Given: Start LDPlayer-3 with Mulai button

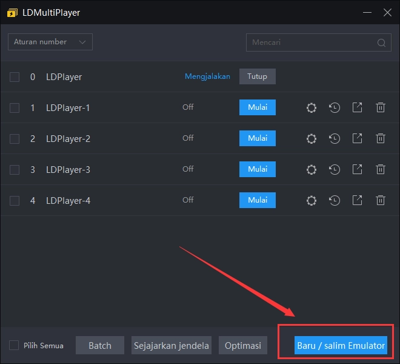Looking at the screenshot, I should (x=258, y=169).
